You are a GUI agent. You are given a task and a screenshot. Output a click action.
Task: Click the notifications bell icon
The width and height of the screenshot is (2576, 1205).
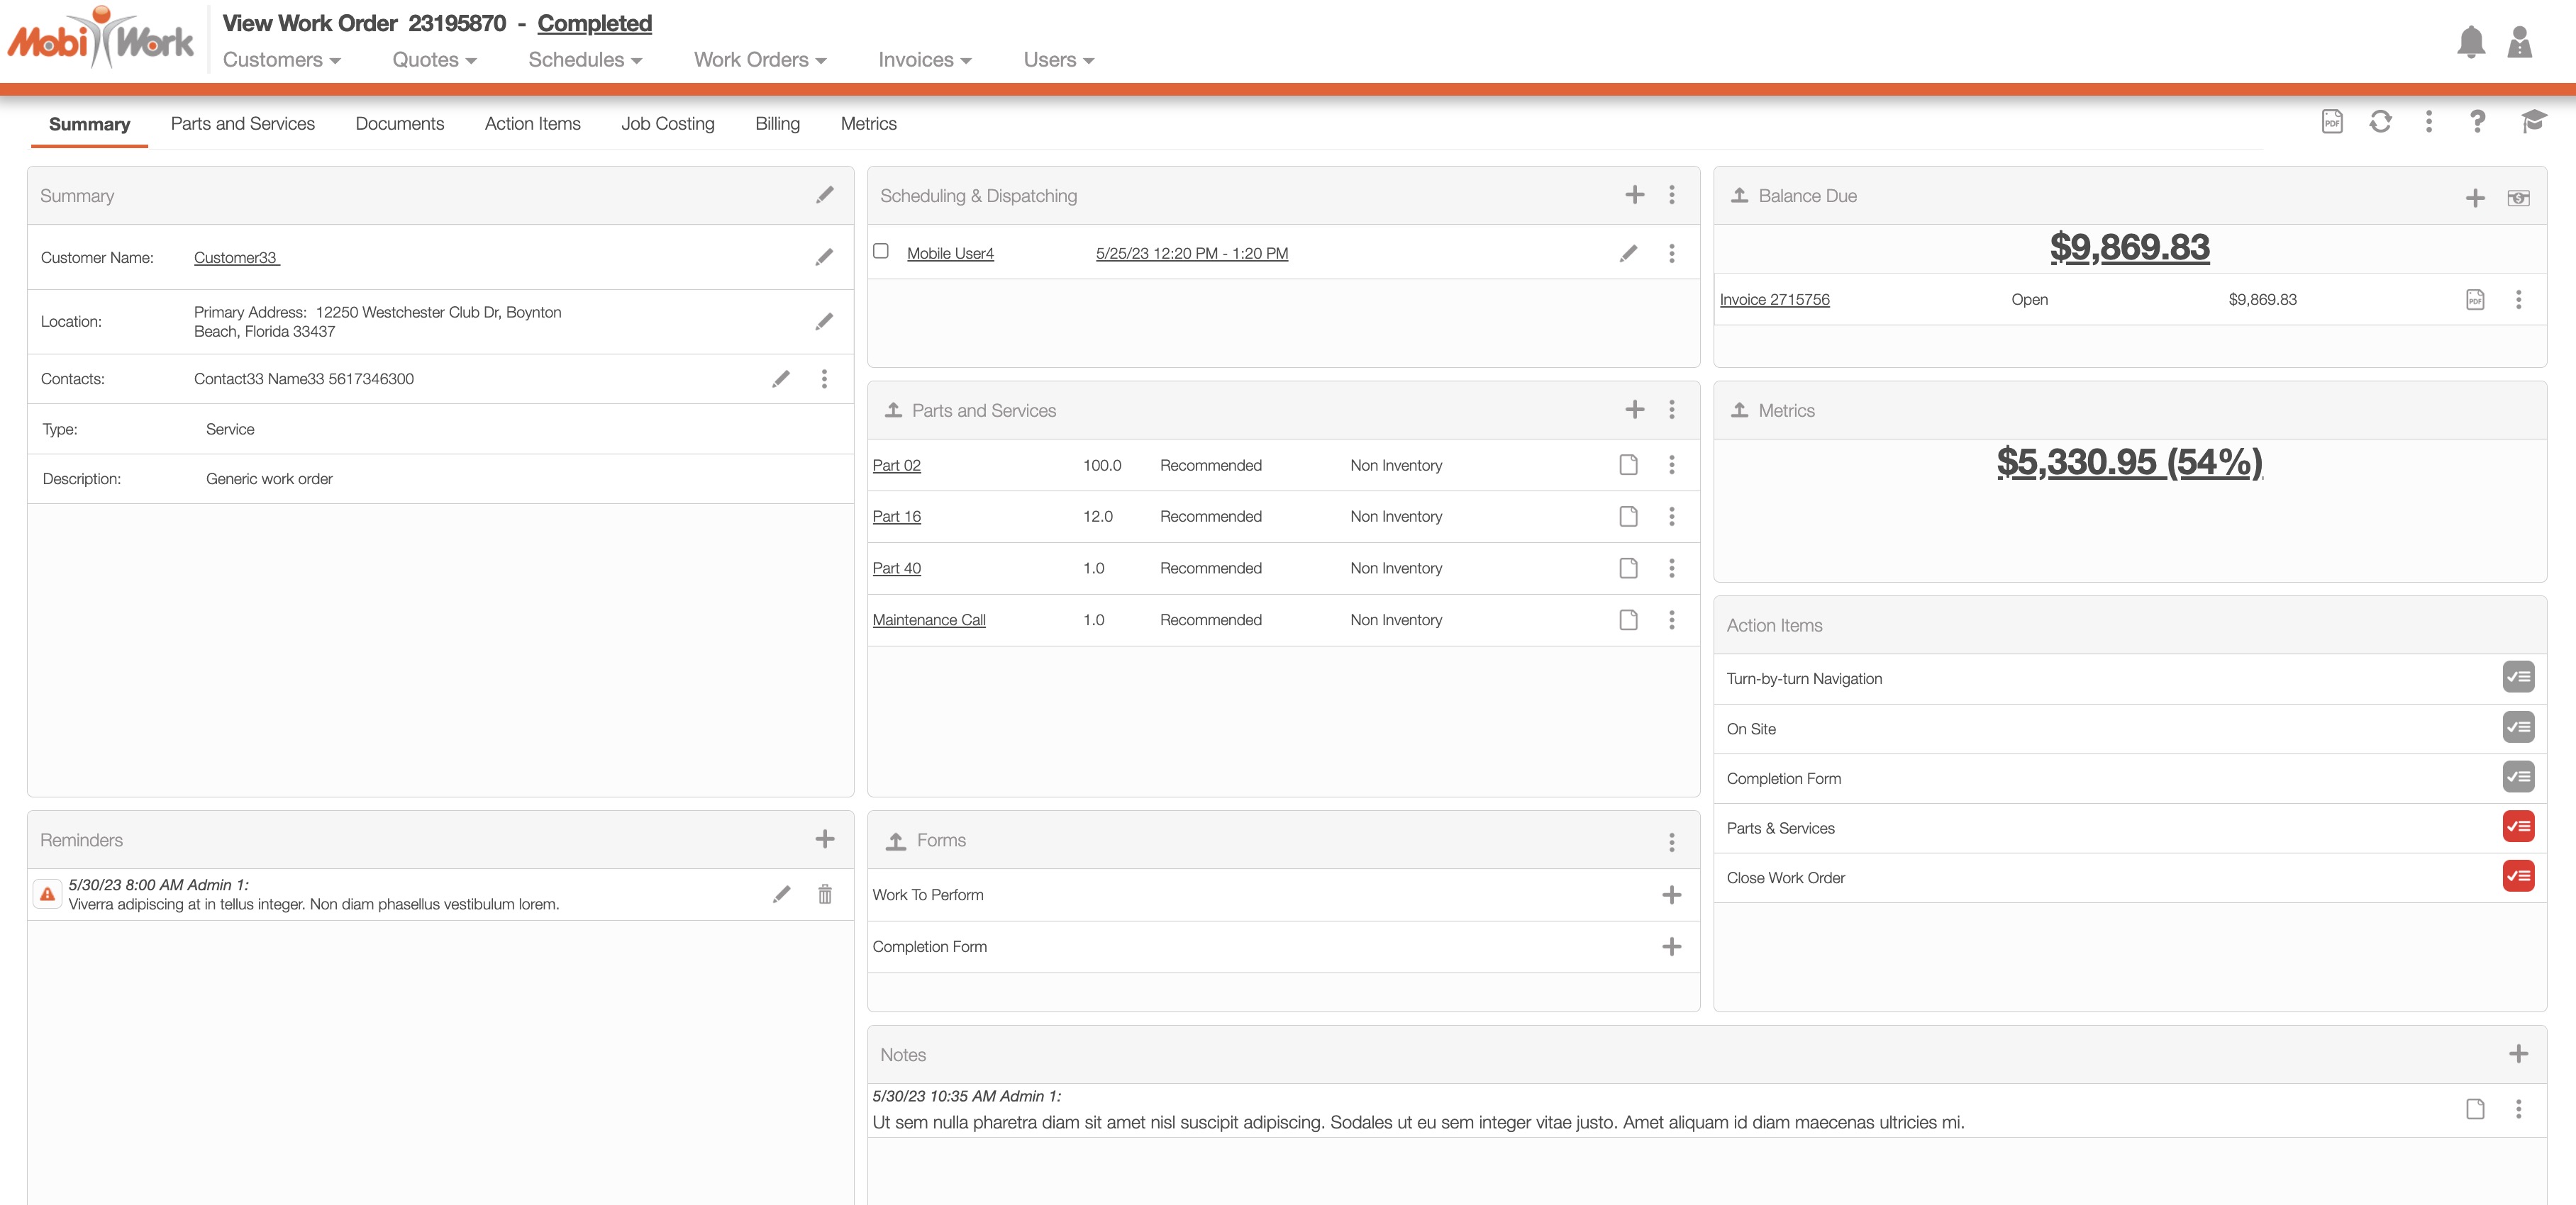(x=2470, y=42)
